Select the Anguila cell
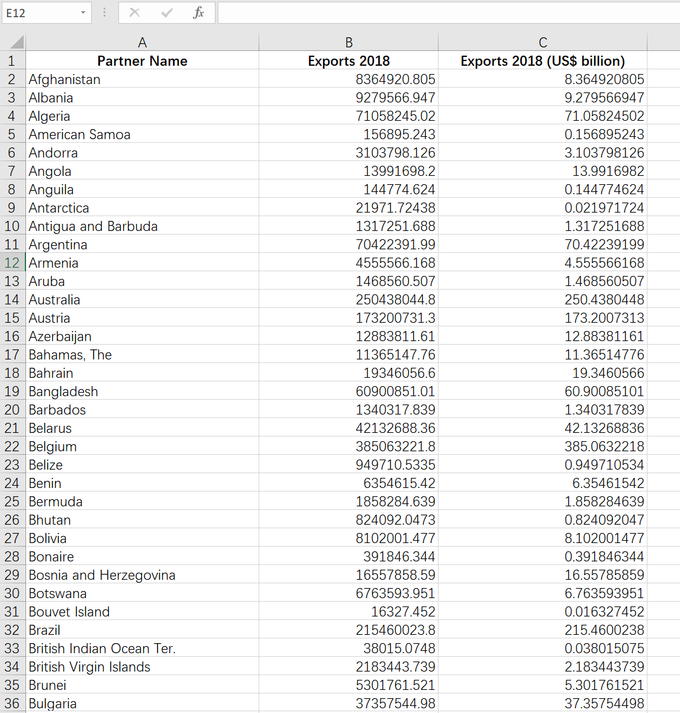The width and height of the screenshot is (680, 713). [x=142, y=189]
